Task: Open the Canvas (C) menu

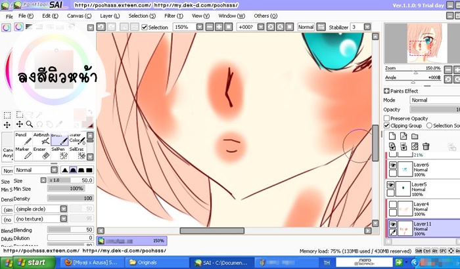Action: (x=80, y=16)
